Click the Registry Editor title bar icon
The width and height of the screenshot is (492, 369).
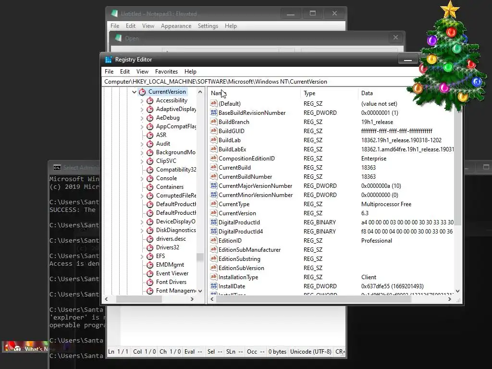pyautogui.click(x=109, y=60)
